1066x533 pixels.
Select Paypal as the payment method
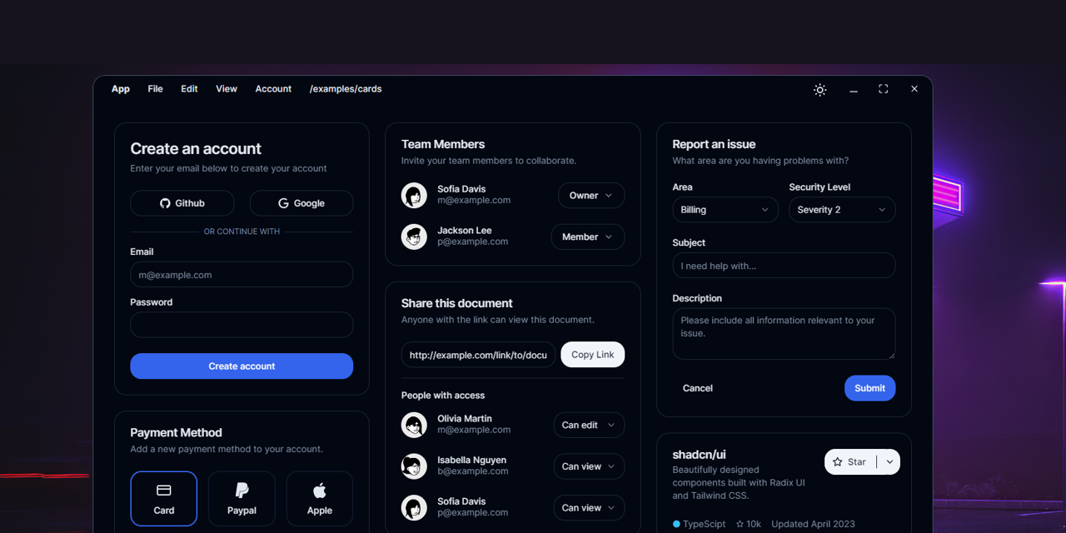[x=242, y=498]
